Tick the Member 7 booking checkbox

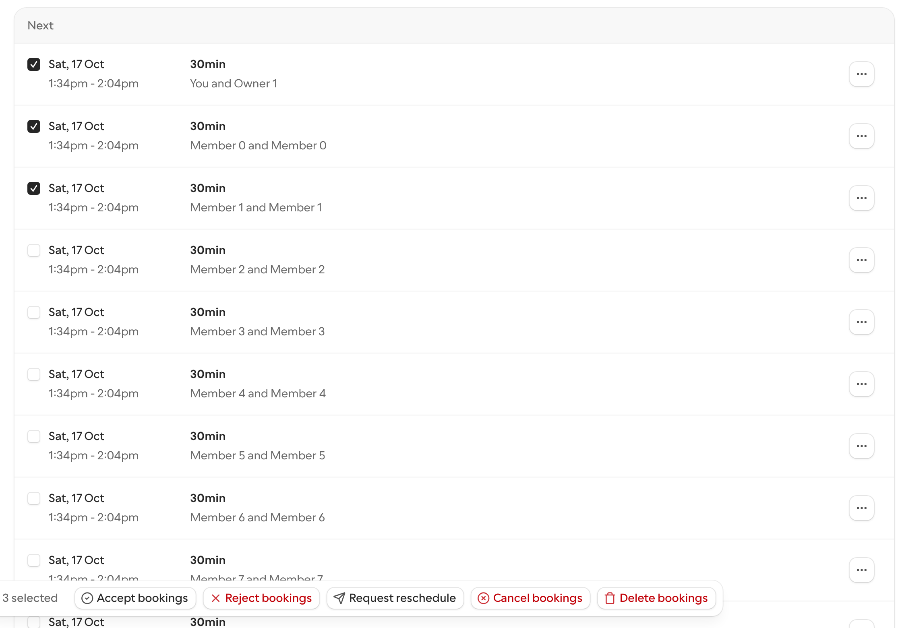[34, 560]
